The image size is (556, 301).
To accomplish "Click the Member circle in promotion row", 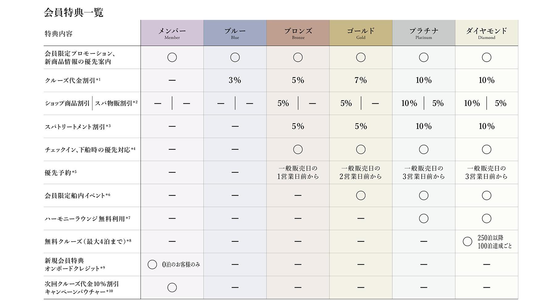I will (172, 57).
